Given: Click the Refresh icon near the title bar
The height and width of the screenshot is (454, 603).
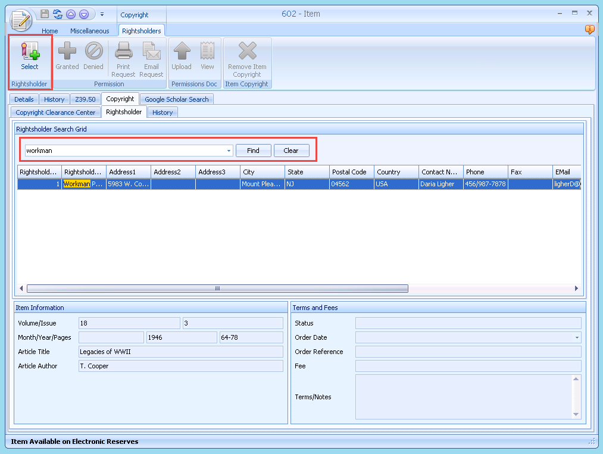Looking at the screenshot, I should pyautogui.click(x=57, y=14).
